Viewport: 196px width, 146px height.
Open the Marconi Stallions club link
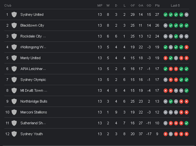tap(34, 112)
